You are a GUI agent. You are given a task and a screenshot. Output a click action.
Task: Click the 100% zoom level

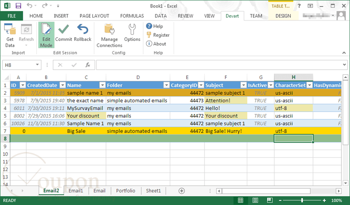(336, 200)
